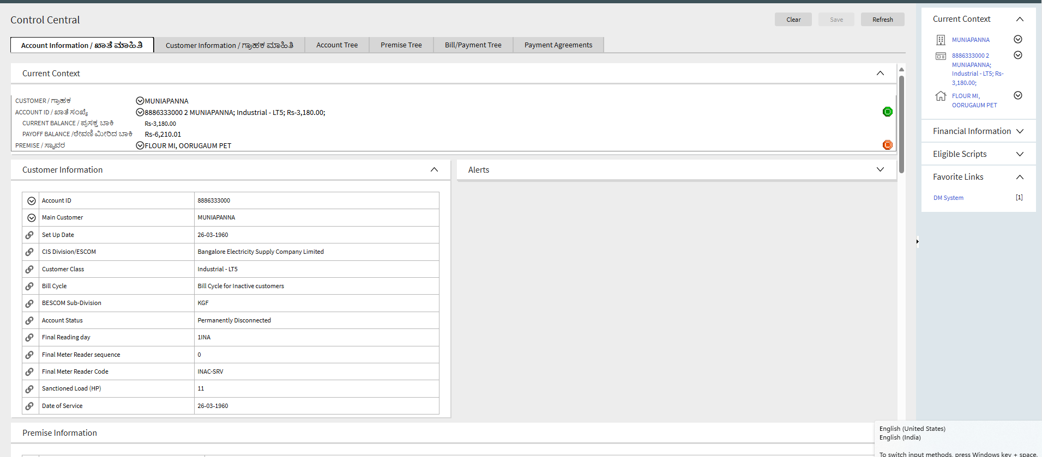This screenshot has height=457, width=1042.
Task: Click the link icon beside Account Status
Action: (30, 320)
